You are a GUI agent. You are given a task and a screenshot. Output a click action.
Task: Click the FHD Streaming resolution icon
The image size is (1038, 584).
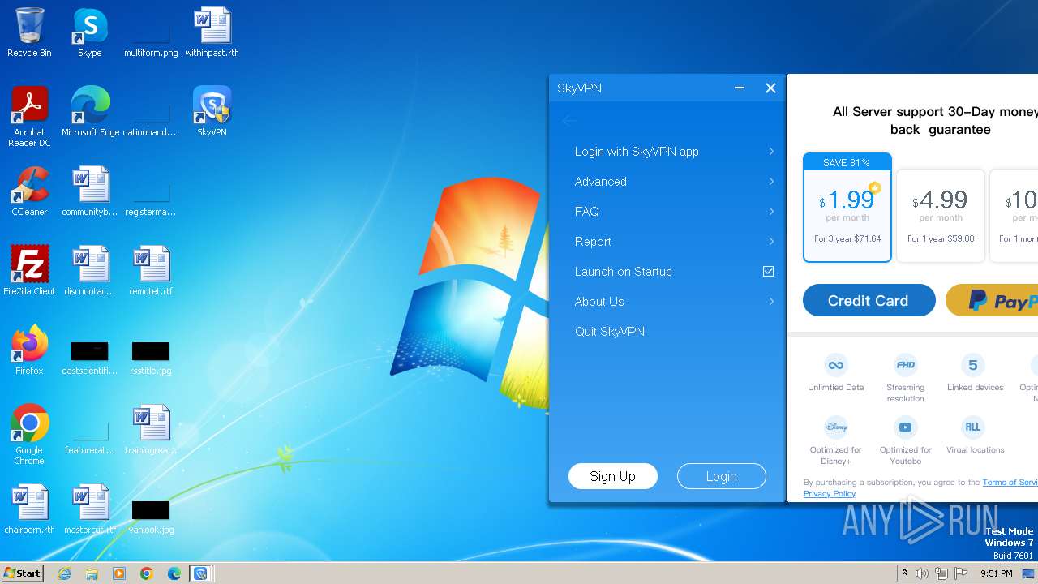905,365
